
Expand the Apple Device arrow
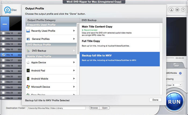(74, 62)
